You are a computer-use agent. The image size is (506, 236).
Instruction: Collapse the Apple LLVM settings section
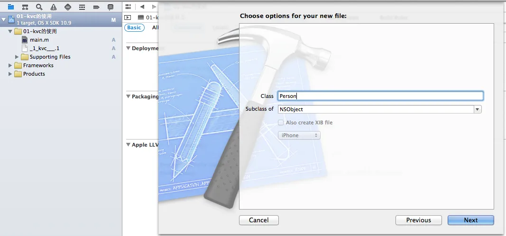pos(128,145)
